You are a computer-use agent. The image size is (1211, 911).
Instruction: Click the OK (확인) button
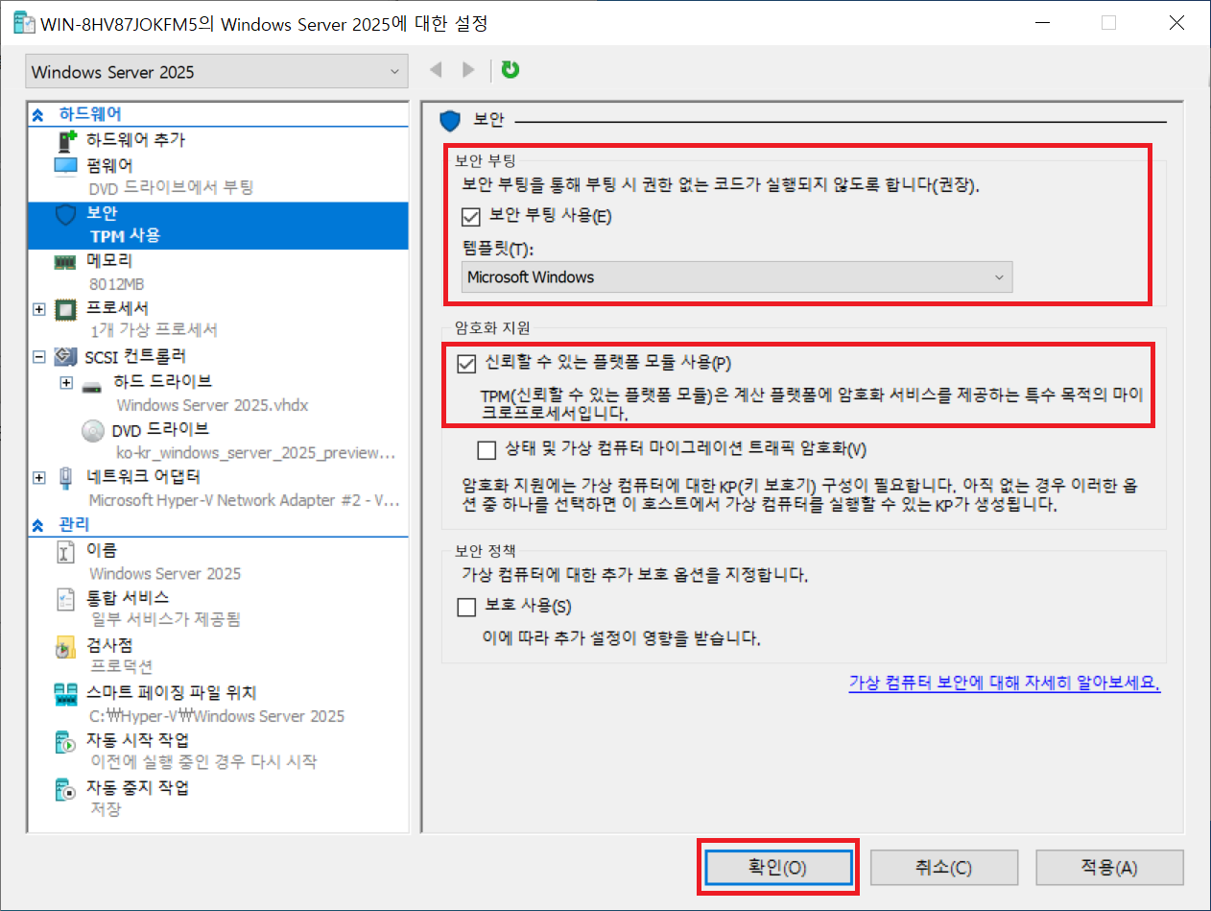(778, 868)
